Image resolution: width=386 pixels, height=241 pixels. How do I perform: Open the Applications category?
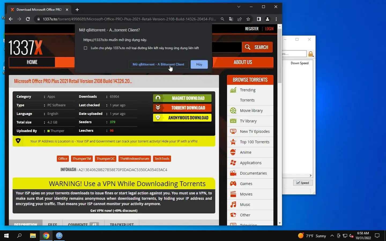click(250, 163)
